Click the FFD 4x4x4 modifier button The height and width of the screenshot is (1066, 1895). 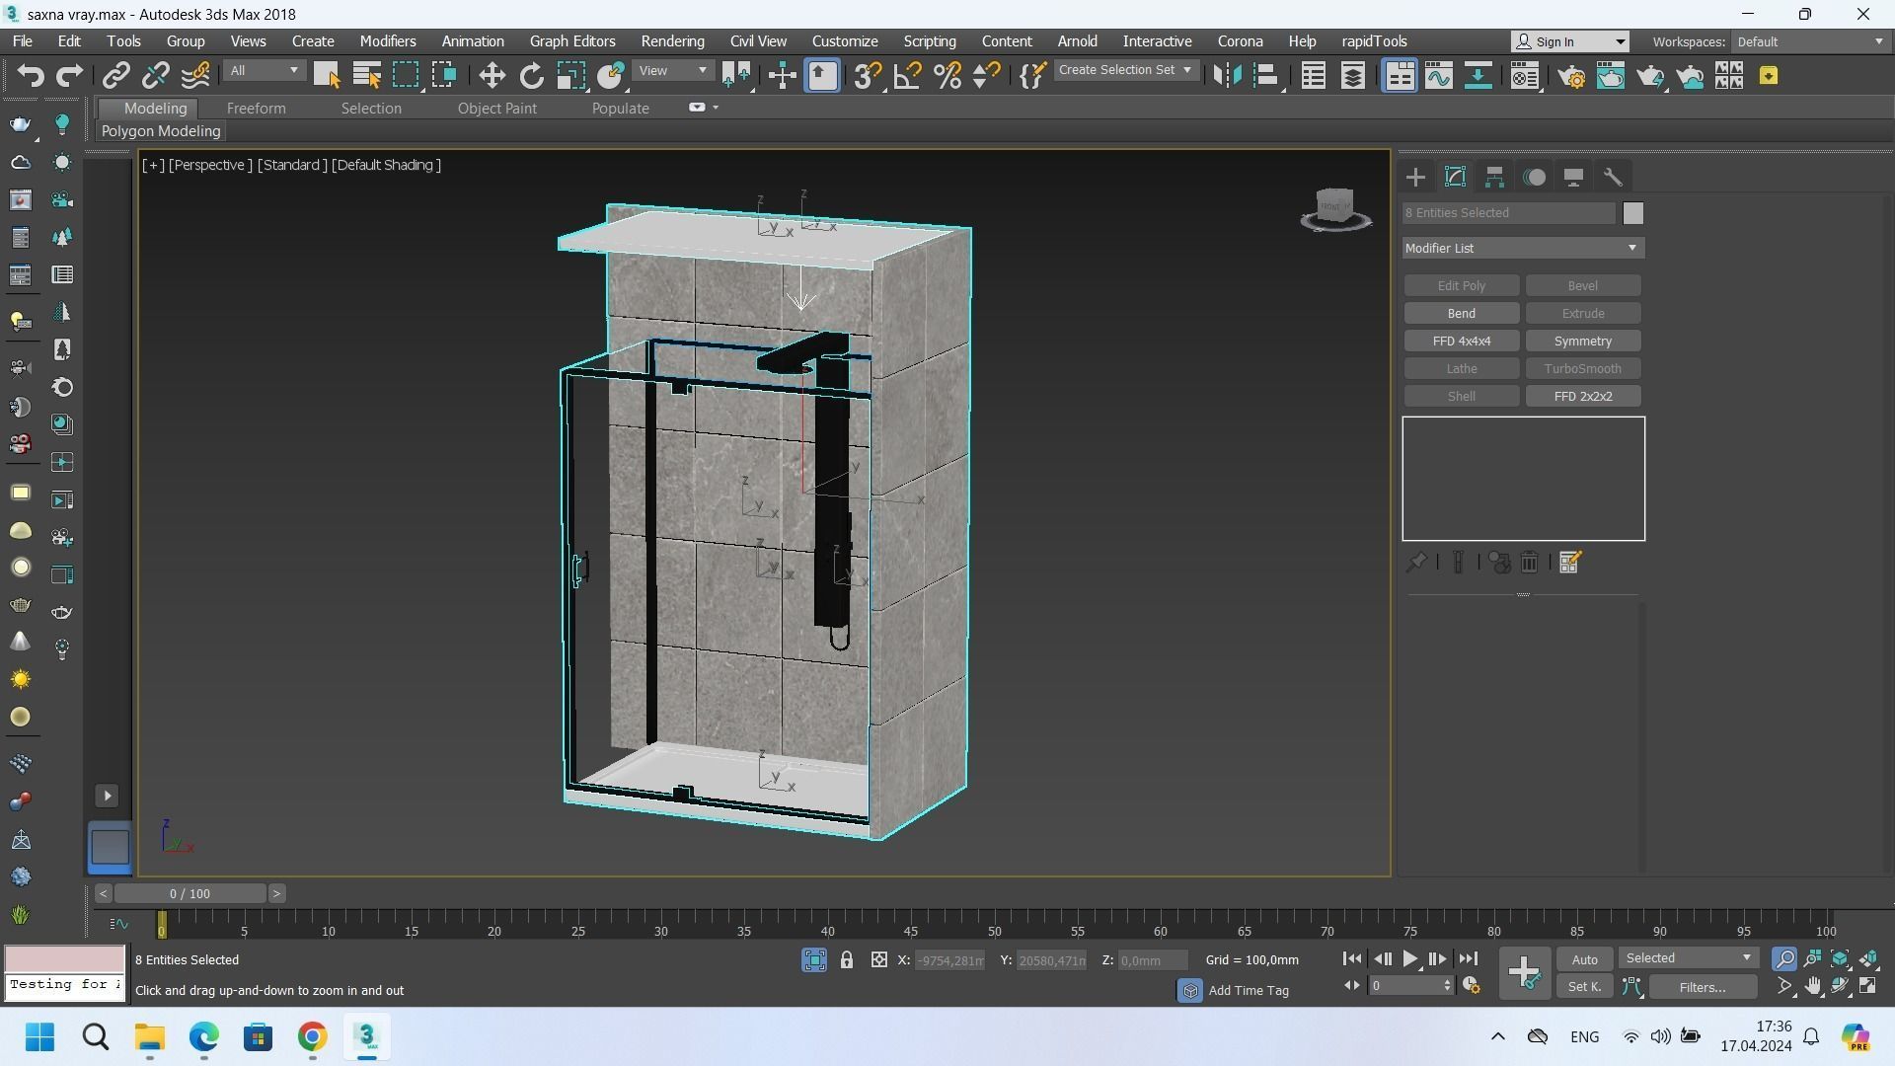click(1461, 342)
